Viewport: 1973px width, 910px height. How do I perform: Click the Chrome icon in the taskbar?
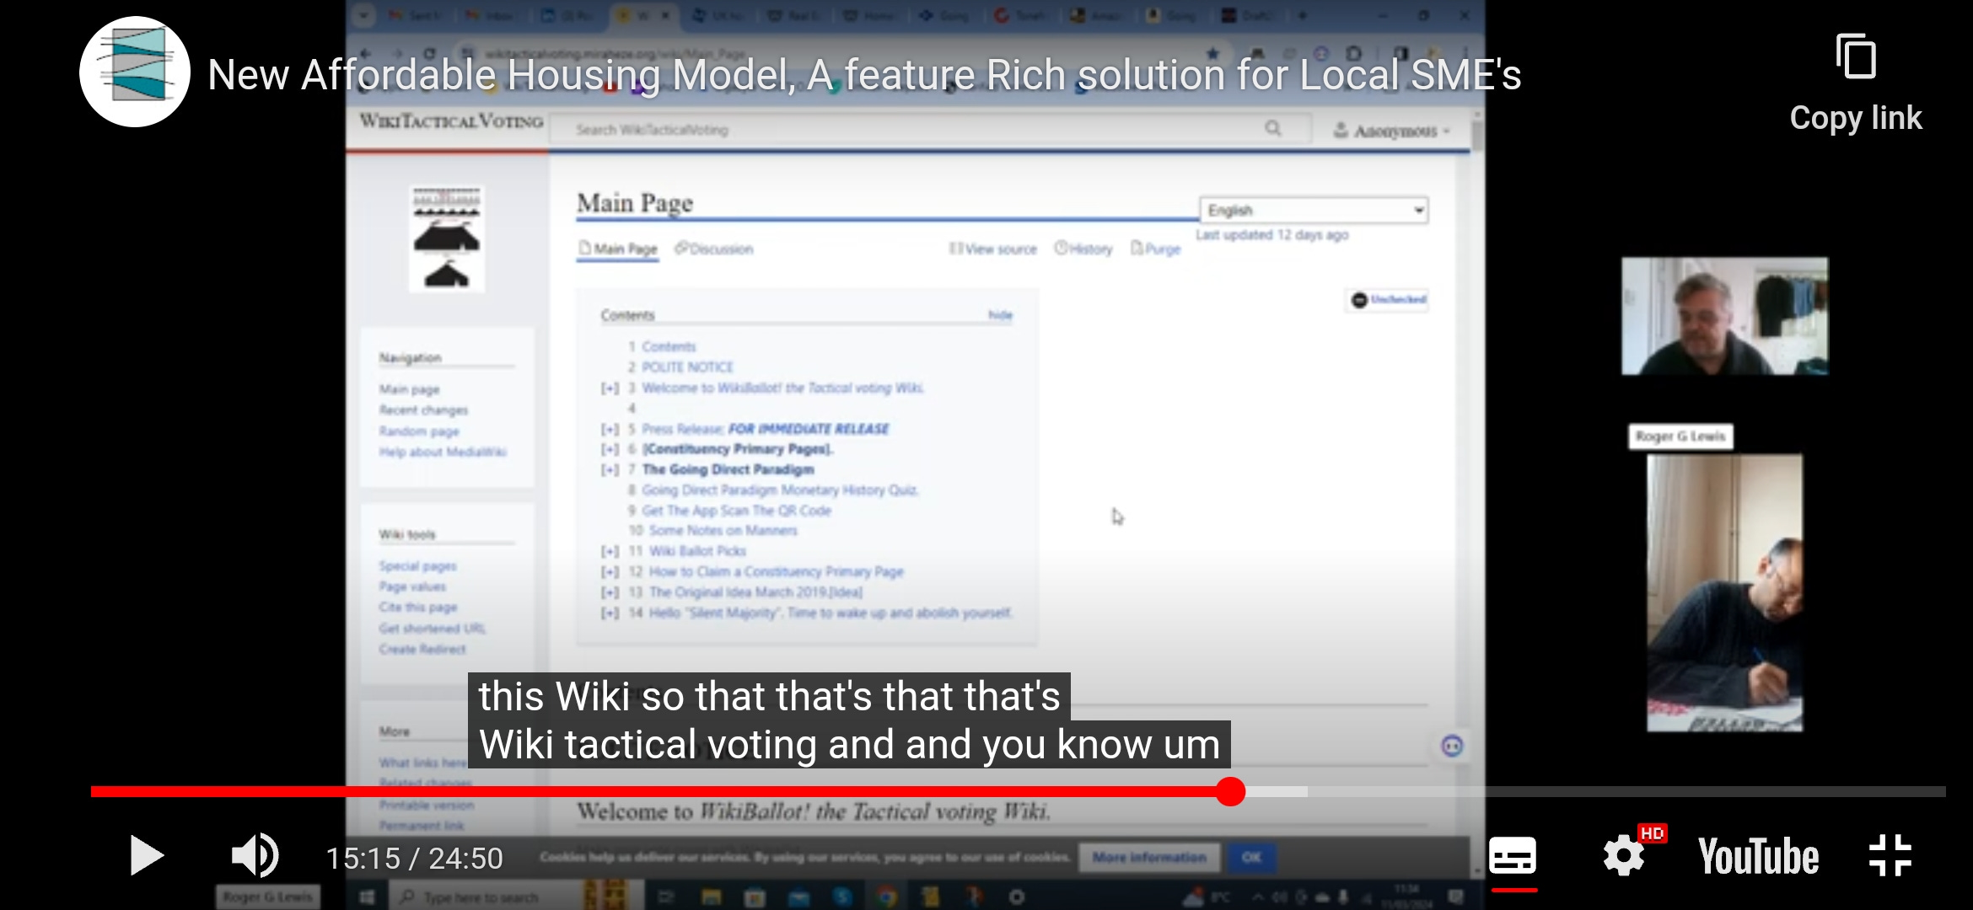(x=886, y=897)
